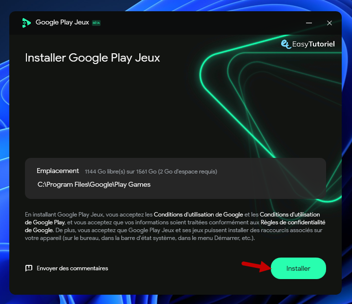
Task: Click the install path C:\Program Files\Google\Play Games
Action: [x=94, y=185]
